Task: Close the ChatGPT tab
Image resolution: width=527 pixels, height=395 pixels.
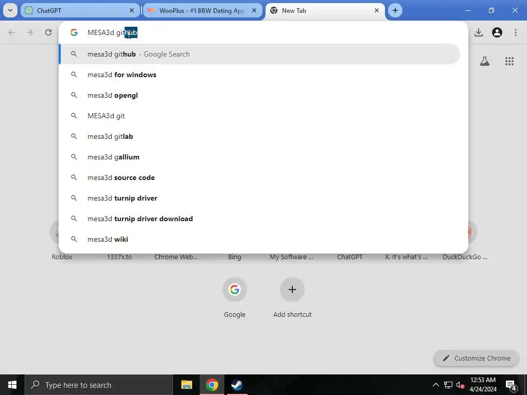Action: (x=132, y=10)
